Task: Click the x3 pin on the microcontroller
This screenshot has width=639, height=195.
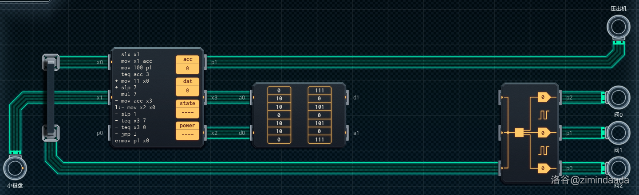Action: (x=205, y=97)
